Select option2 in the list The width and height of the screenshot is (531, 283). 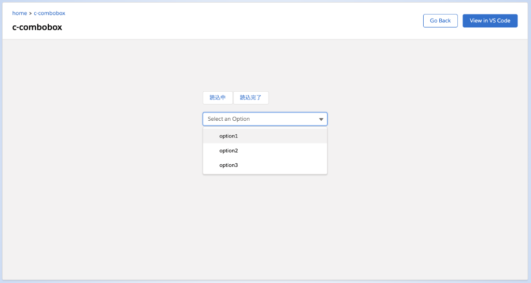tap(229, 151)
